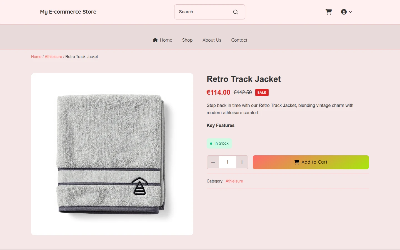Click the €114.00 sale price
The width and height of the screenshot is (400, 250).
click(x=218, y=92)
